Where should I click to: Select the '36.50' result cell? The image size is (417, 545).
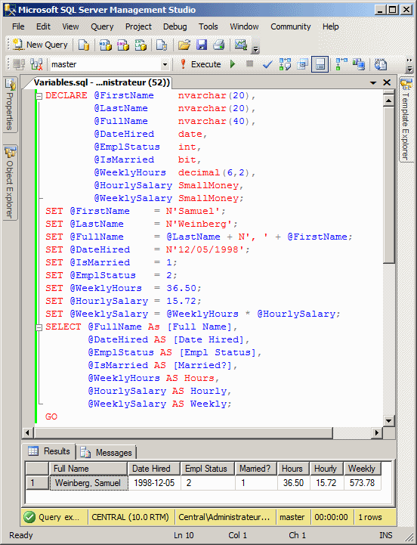293,483
